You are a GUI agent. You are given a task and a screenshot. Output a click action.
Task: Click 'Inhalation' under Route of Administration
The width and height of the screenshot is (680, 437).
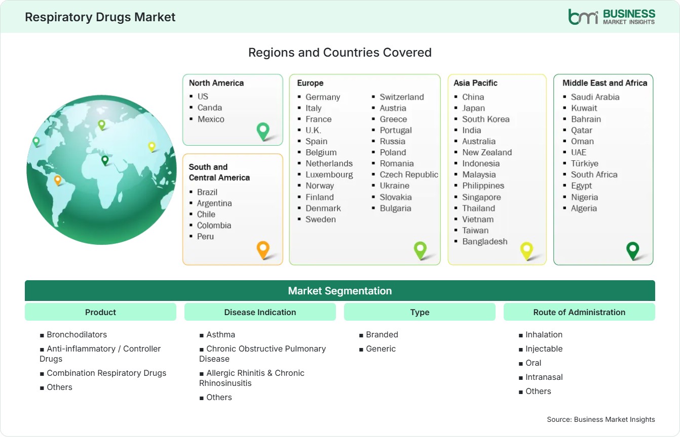pyautogui.click(x=544, y=334)
